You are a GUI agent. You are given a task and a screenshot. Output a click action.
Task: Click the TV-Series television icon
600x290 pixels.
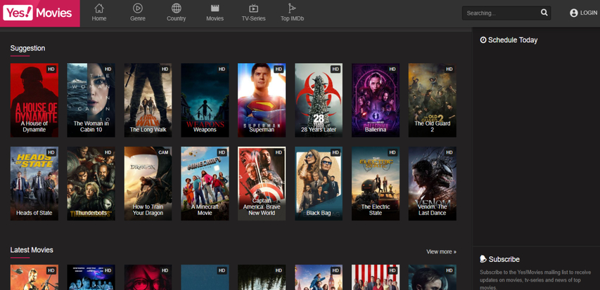tap(253, 8)
